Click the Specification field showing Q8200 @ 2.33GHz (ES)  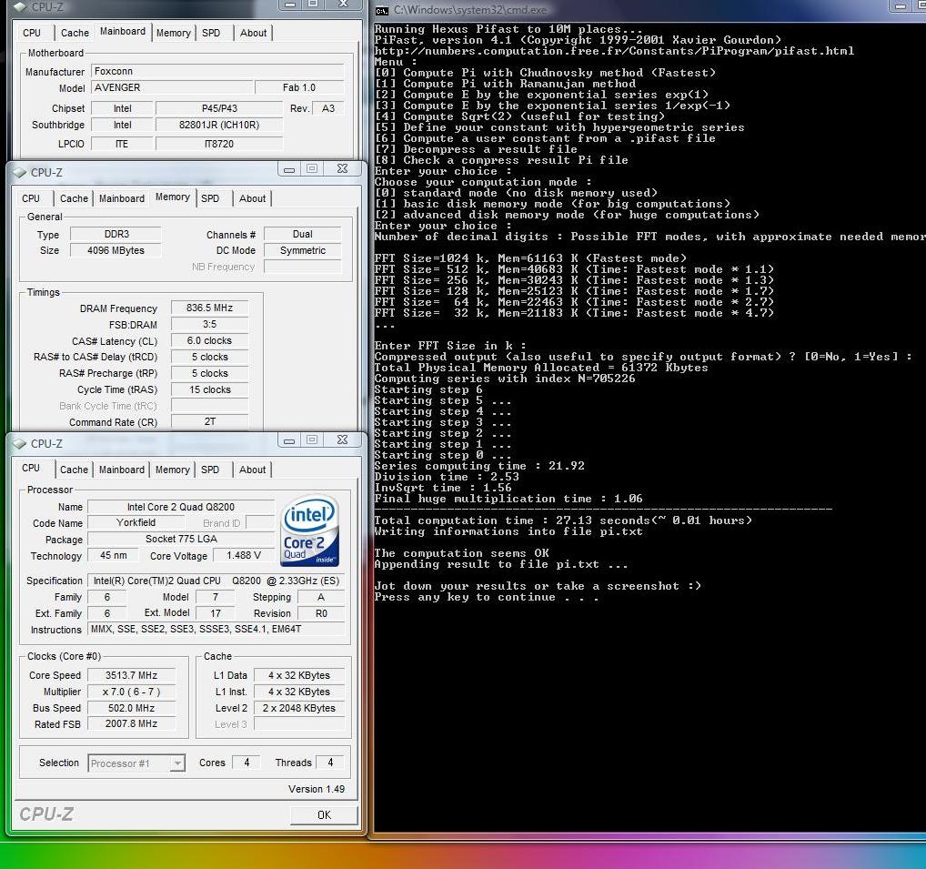click(x=216, y=581)
